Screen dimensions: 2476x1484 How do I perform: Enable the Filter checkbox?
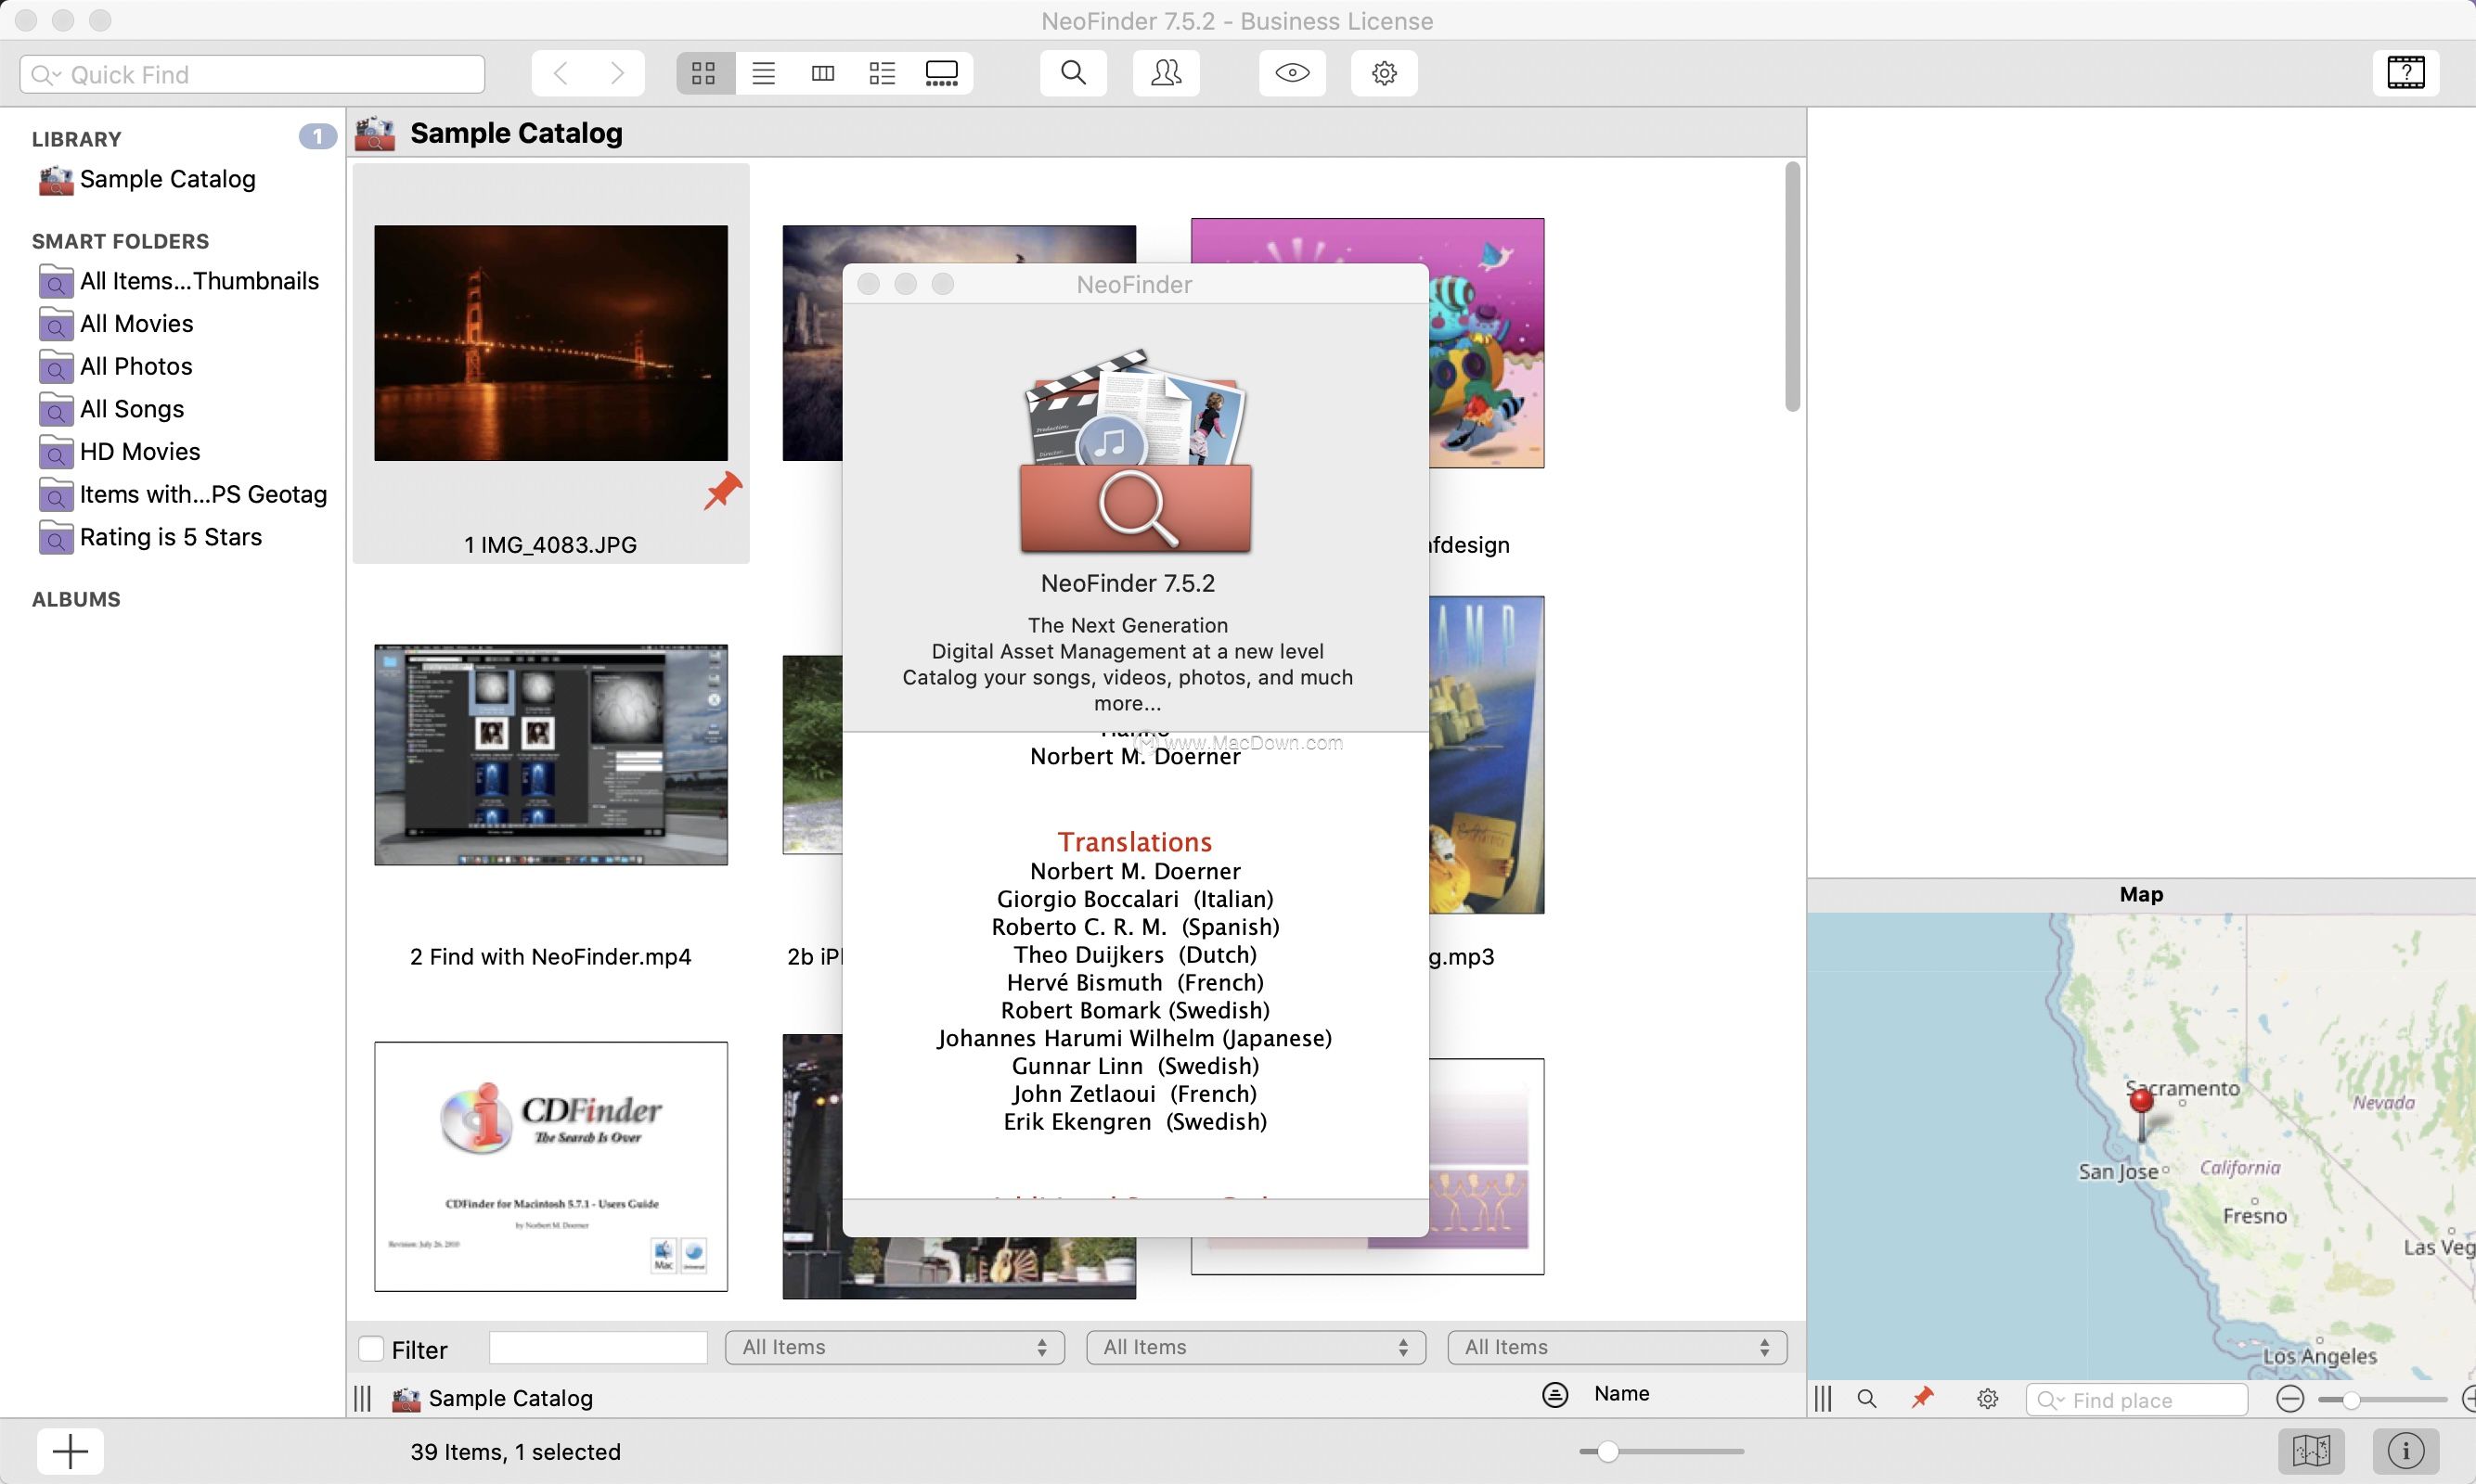[371, 1349]
